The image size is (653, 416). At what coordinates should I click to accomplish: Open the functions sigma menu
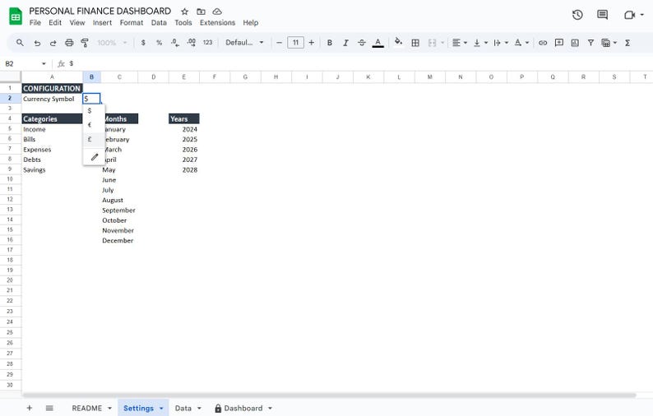coord(628,43)
